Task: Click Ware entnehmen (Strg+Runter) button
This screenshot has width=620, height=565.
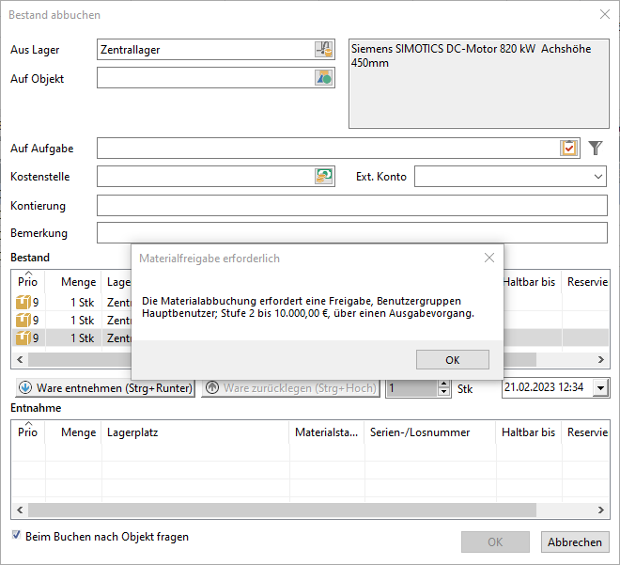Action: click(105, 387)
